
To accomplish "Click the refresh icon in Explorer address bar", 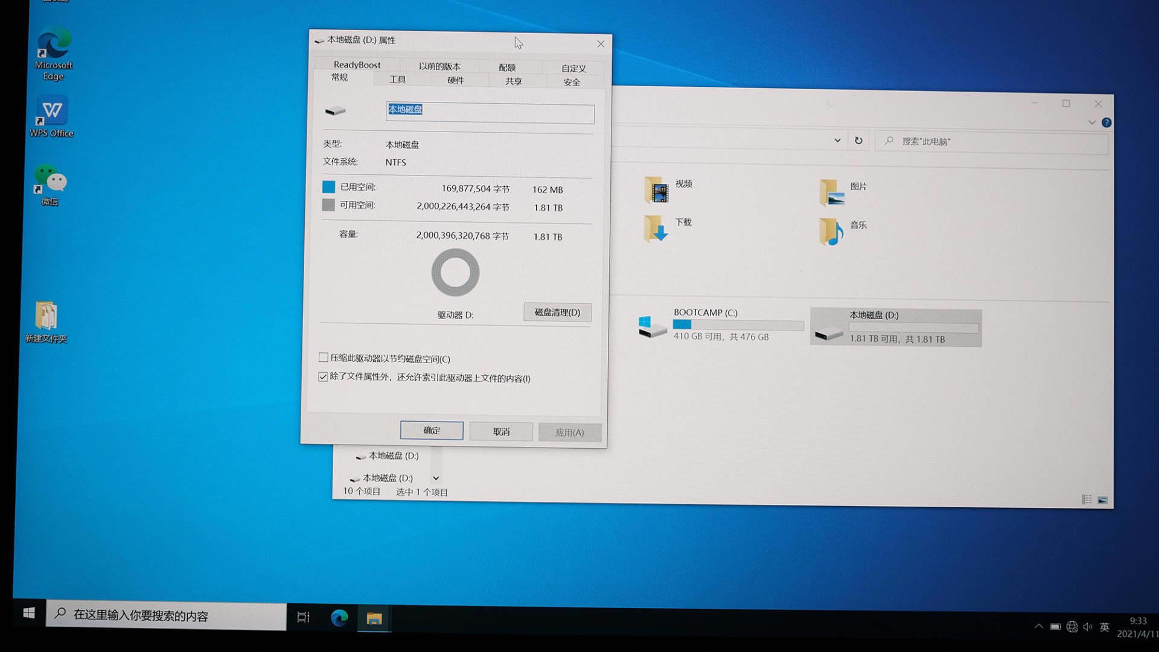I will click(x=858, y=141).
